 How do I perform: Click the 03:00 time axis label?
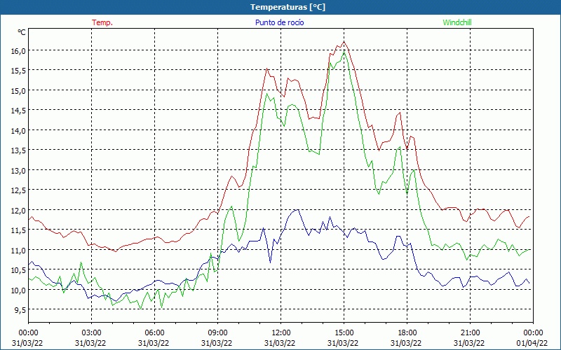click(x=91, y=333)
